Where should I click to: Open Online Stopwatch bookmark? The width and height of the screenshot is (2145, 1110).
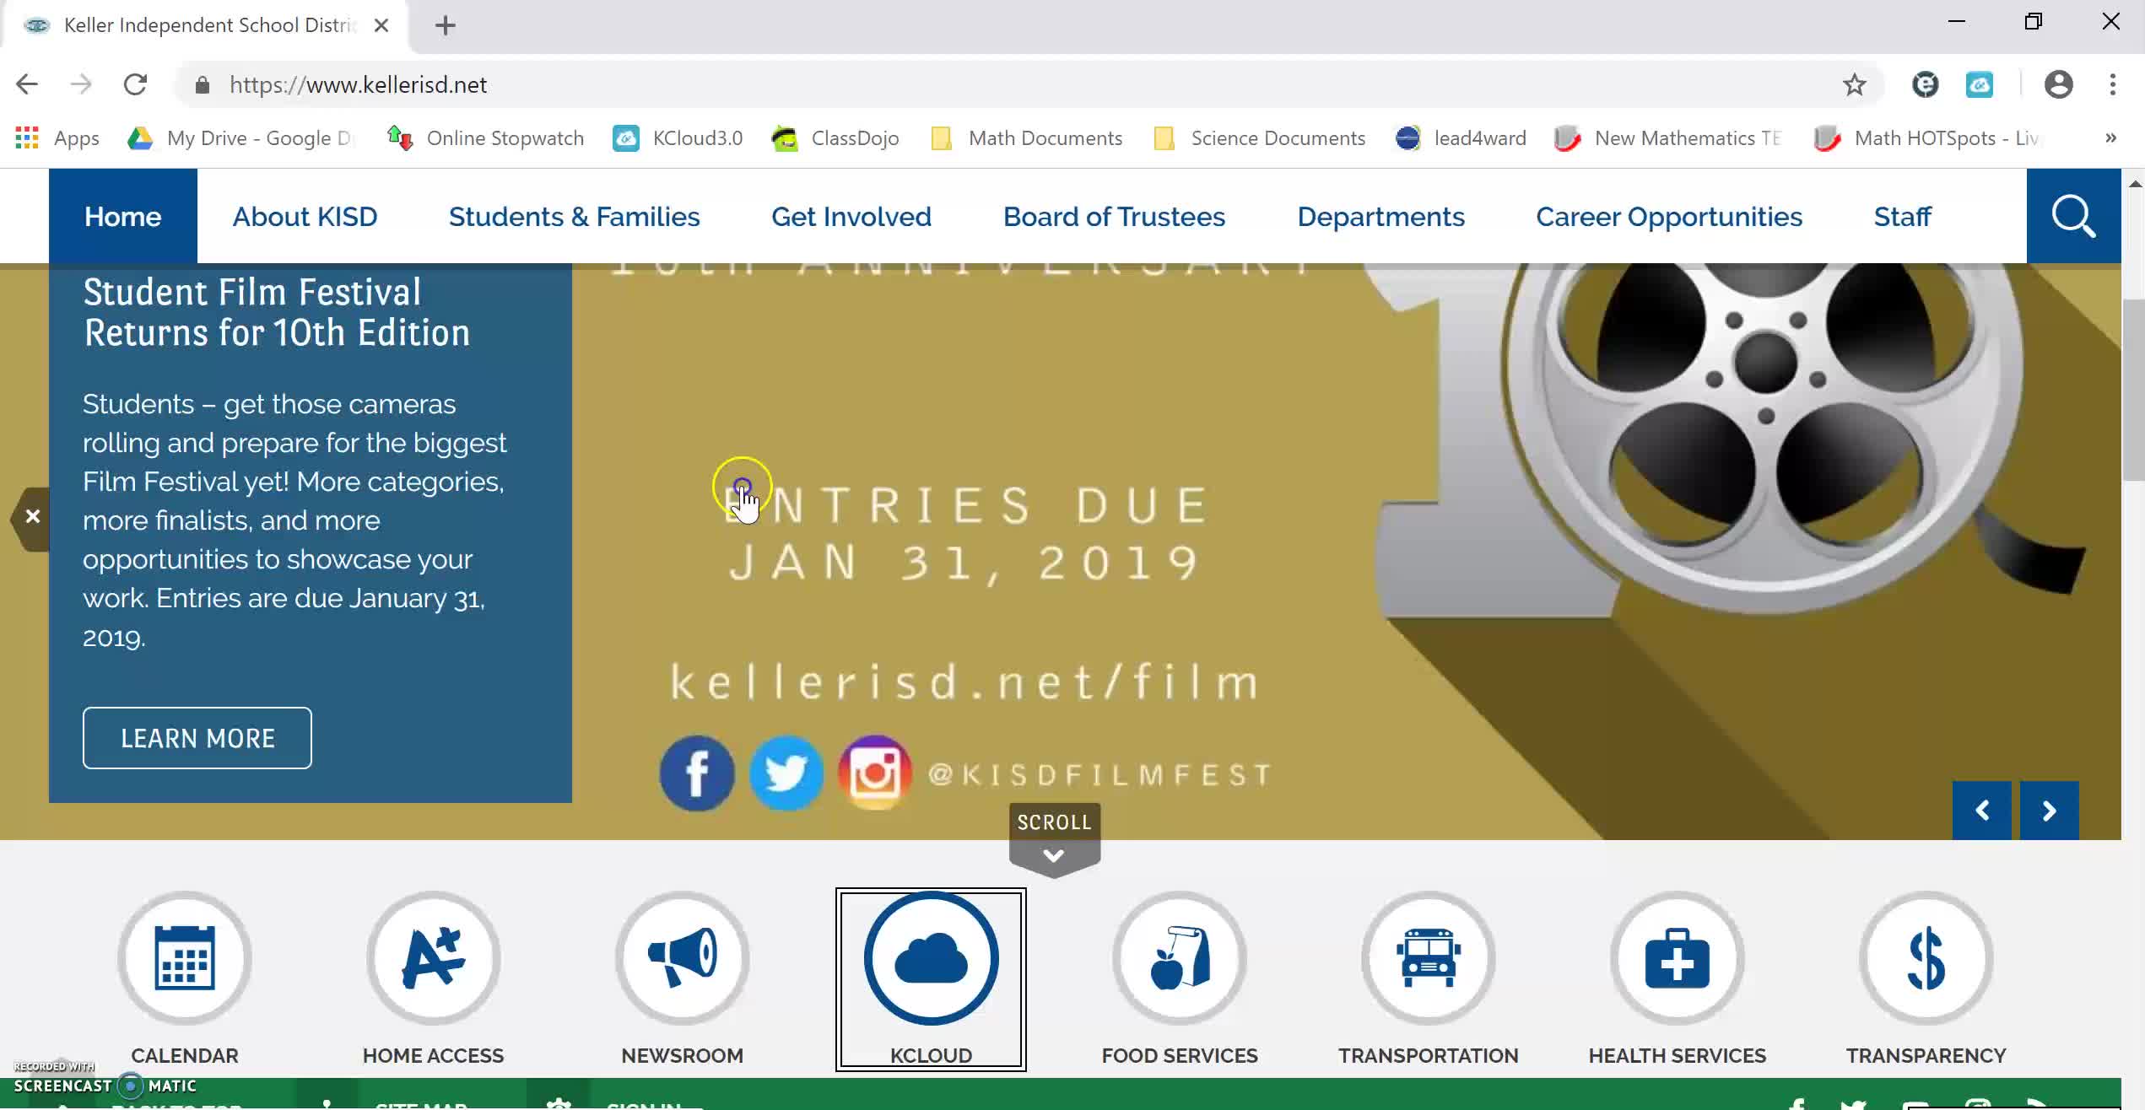pos(485,138)
